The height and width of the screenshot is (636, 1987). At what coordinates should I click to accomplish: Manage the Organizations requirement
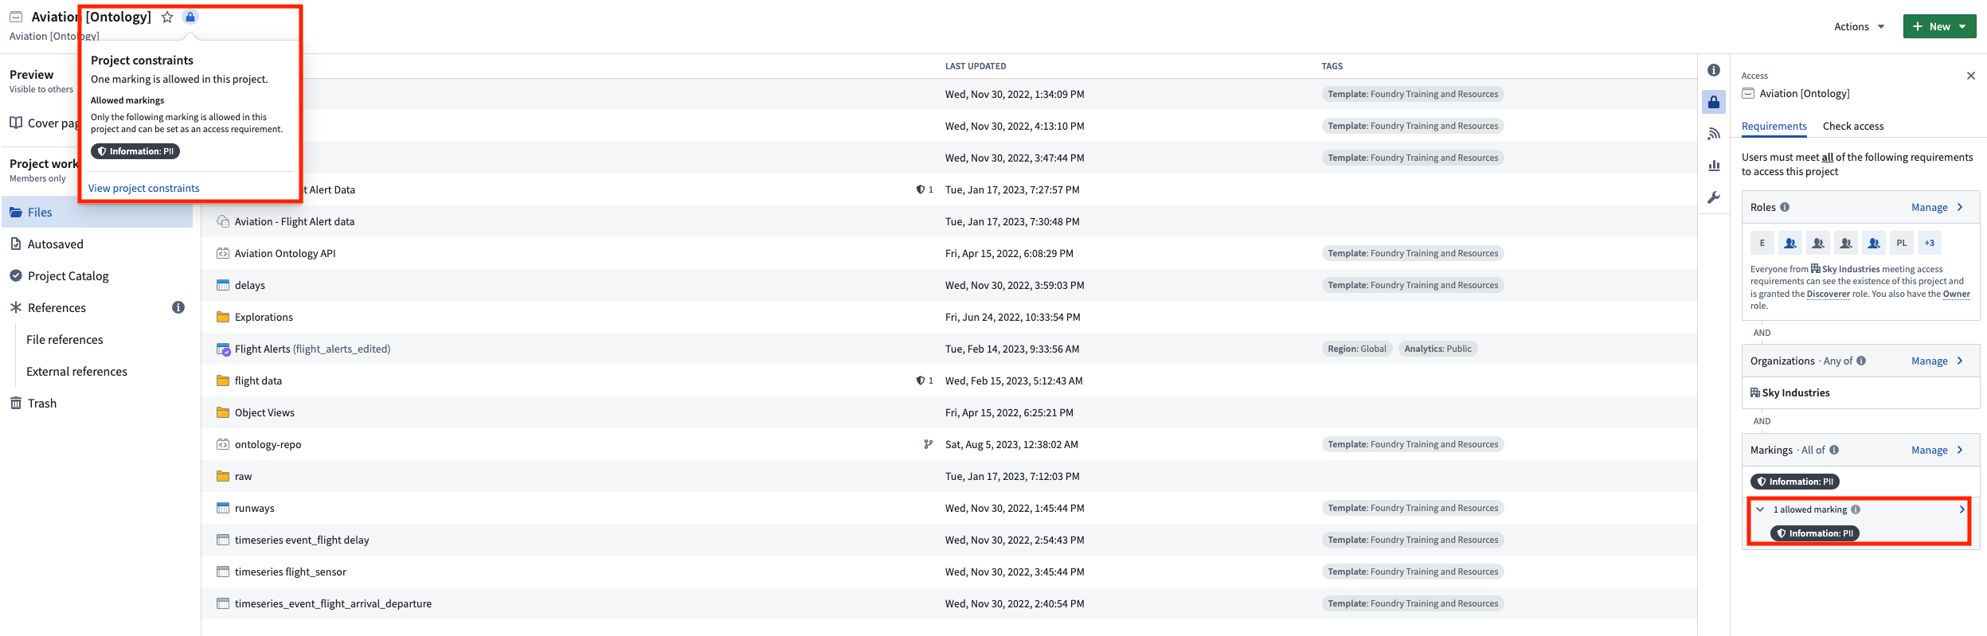click(x=1937, y=361)
